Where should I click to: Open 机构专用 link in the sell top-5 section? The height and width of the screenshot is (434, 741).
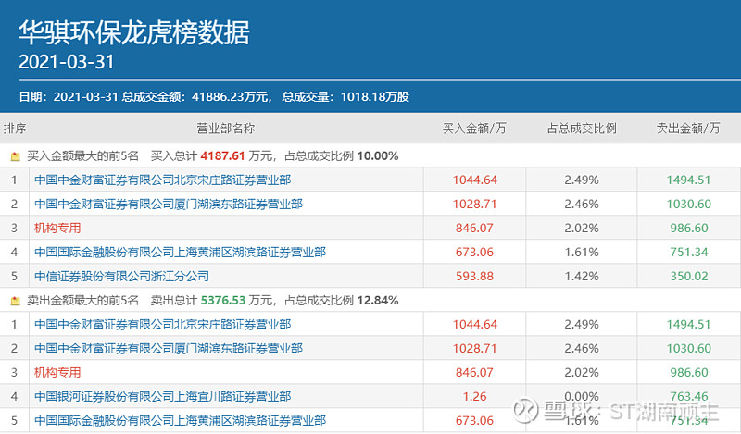(x=57, y=373)
